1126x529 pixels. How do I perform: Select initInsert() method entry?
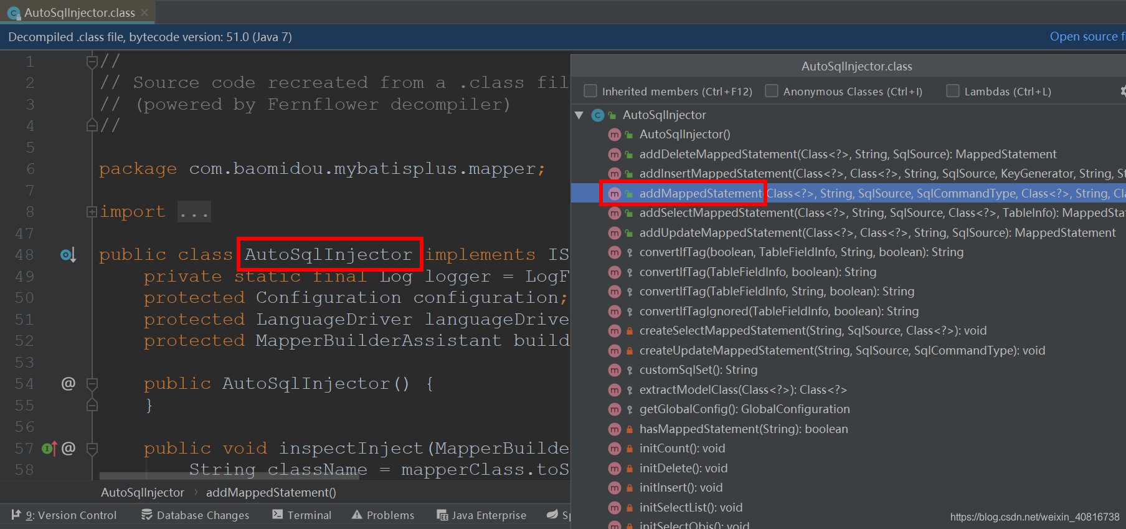point(681,487)
